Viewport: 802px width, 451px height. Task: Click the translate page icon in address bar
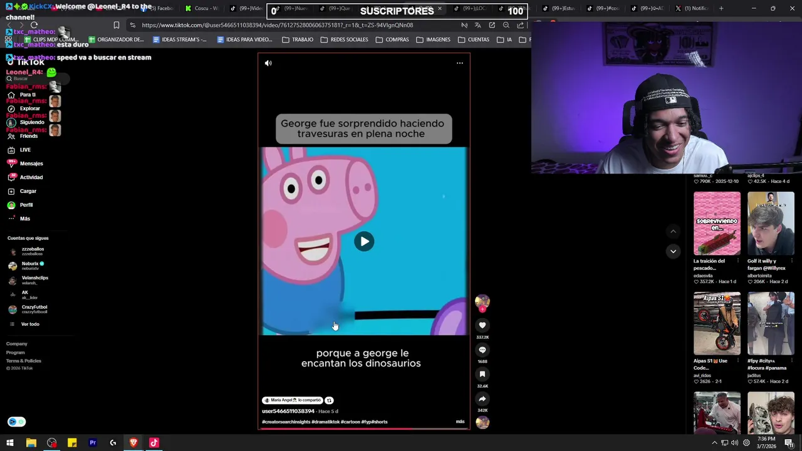(477, 25)
